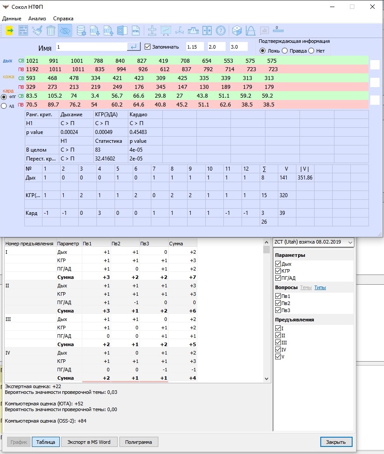
Task: Click the ruler scale icon
Action: pos(278,29)
